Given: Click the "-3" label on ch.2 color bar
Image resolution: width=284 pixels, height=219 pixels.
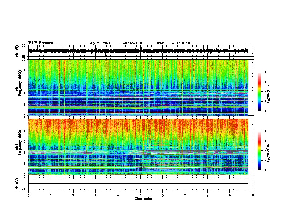Looking at the screenshot, I should coord(265,131).
